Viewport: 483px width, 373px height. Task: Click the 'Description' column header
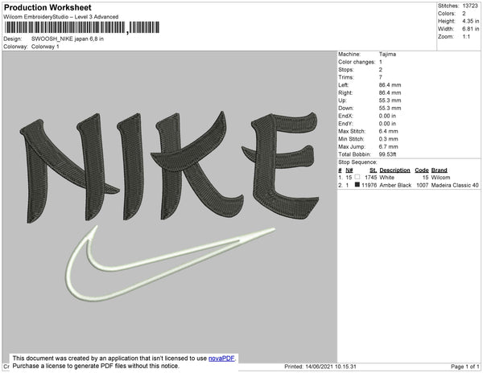click(x=394, y=170)
